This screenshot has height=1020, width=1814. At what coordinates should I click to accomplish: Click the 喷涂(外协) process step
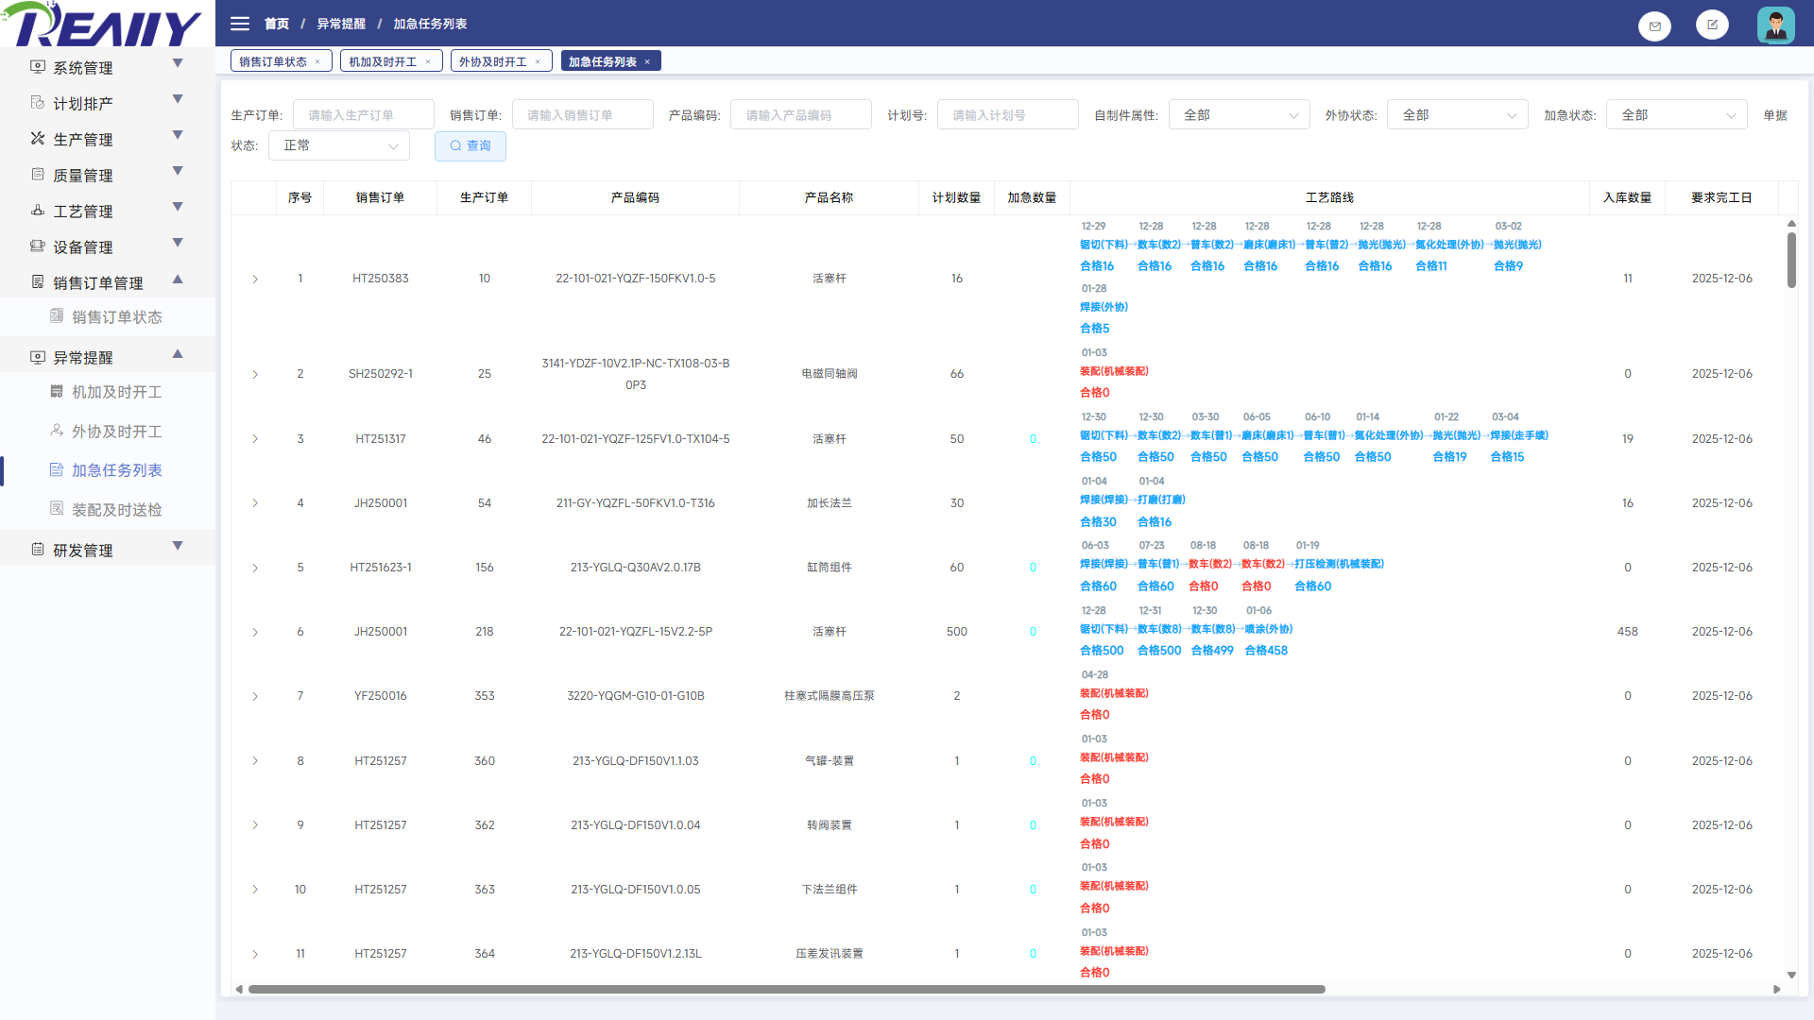point(1269,629)
